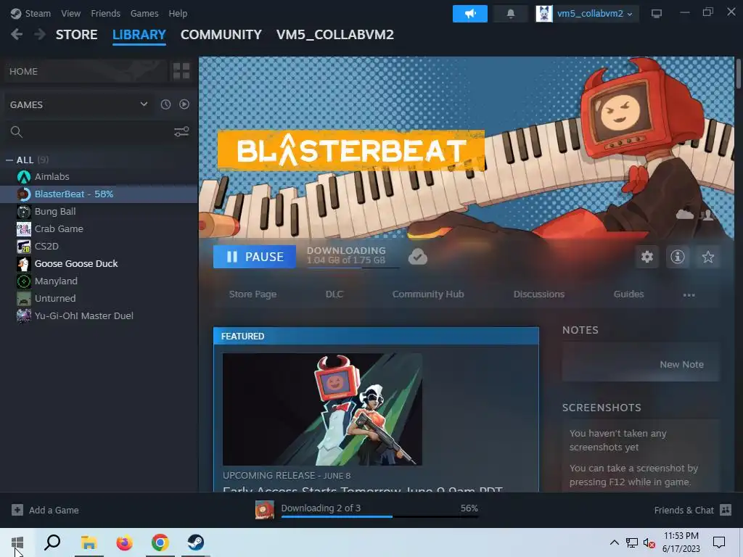Open the Windows notification center

719,542
